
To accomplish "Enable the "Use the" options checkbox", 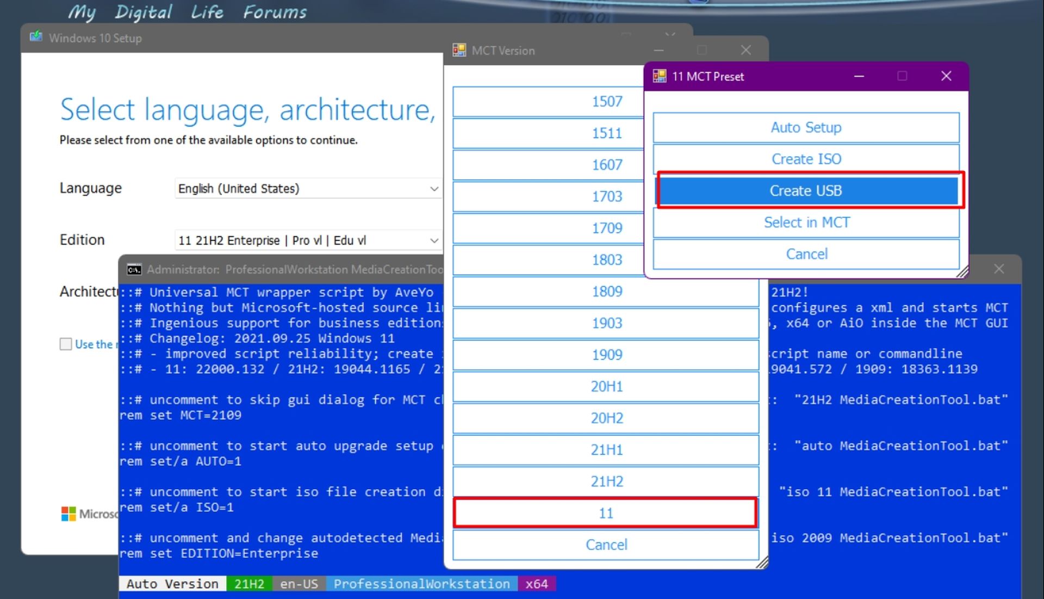I will (x=65, y=344).
